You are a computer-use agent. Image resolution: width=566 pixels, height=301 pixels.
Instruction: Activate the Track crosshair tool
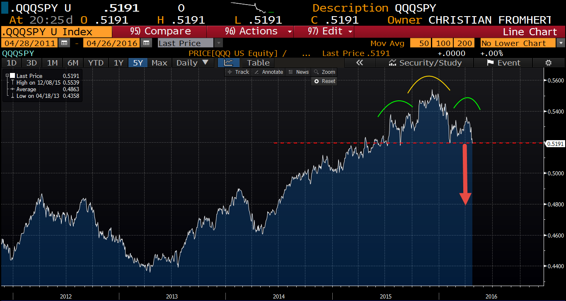point(238,72)
